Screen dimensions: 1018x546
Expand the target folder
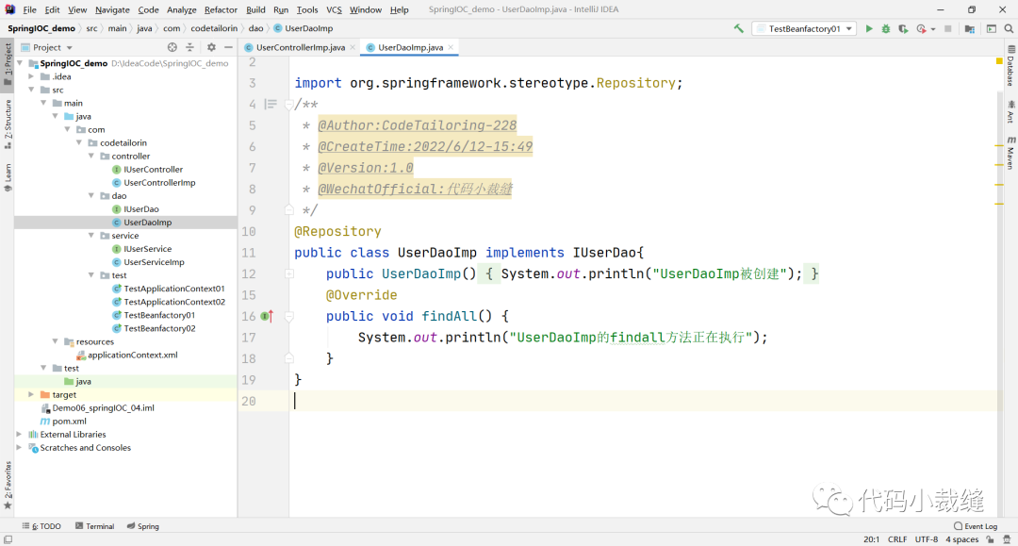(x=31, y=395)
